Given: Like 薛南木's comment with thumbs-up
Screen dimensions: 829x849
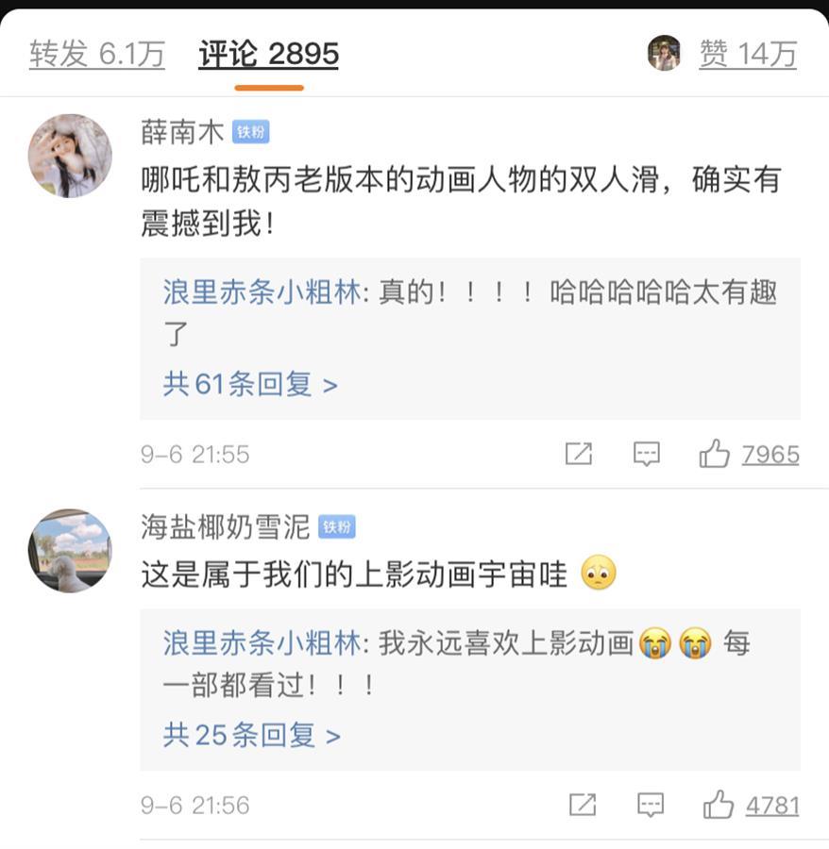Looking at the screenshot, I should click(715, 454).
